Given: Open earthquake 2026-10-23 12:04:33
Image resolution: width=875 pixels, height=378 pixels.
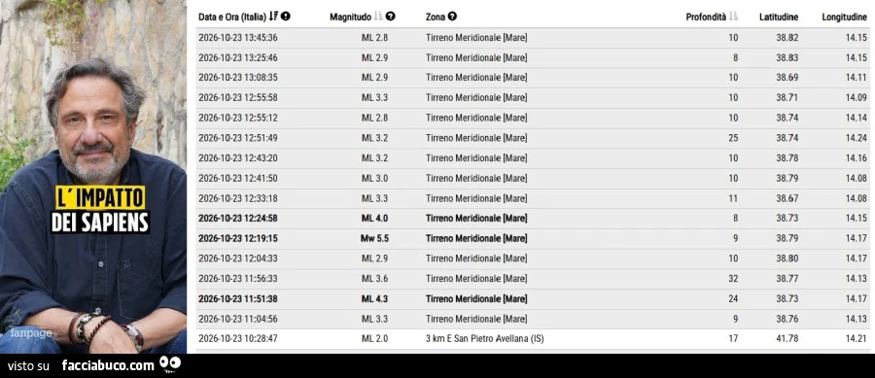Looking at the screenshot, I should (533, 258).
